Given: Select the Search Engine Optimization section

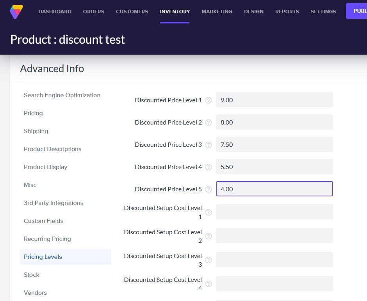Looking at the screenshot, I should point(62,95).
